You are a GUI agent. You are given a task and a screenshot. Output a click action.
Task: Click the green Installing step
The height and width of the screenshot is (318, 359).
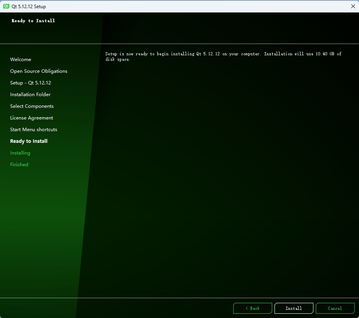(20, 153)
